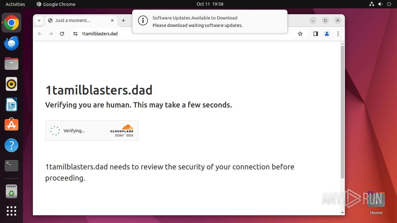Open the Activities overview

[15, 4]
